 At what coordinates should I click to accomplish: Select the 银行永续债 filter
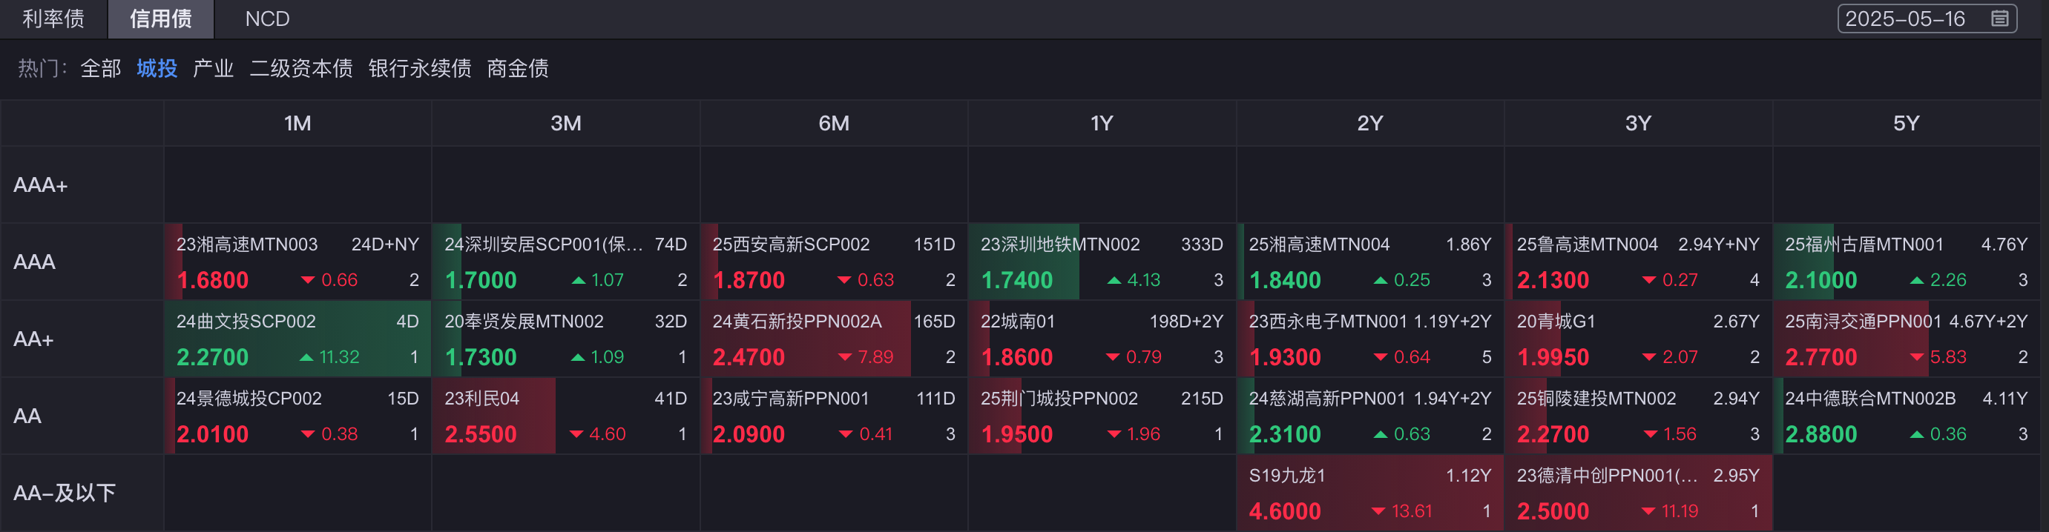419,69
